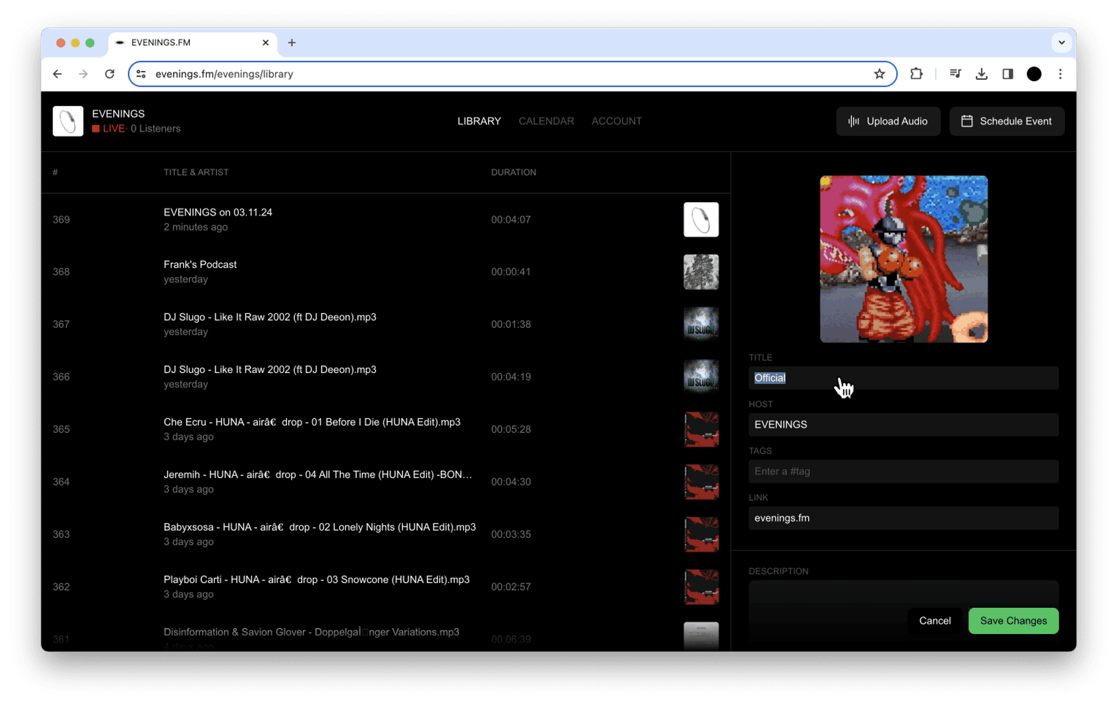The image size is (1117, 705).
Task: Open site information icon in address bar
Action: pos(141,74)
